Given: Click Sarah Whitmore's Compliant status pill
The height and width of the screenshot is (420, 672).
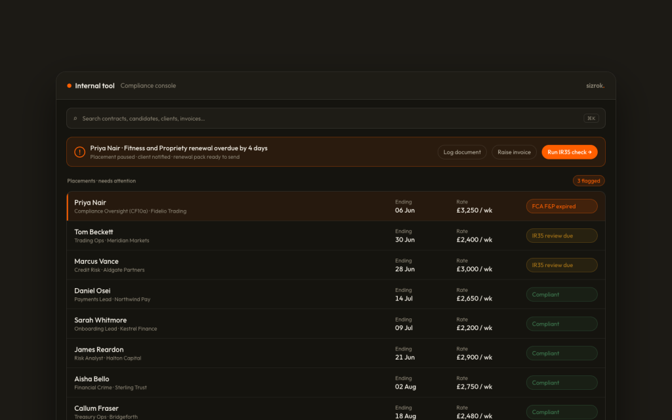Looking at the screenshot, I should tap(562, 324).
